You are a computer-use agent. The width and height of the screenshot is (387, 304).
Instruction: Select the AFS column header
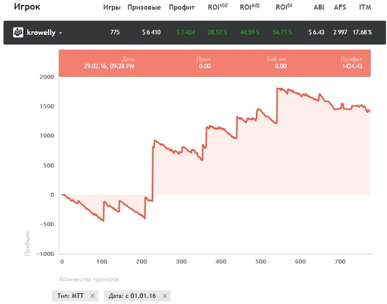coord(340,8)
